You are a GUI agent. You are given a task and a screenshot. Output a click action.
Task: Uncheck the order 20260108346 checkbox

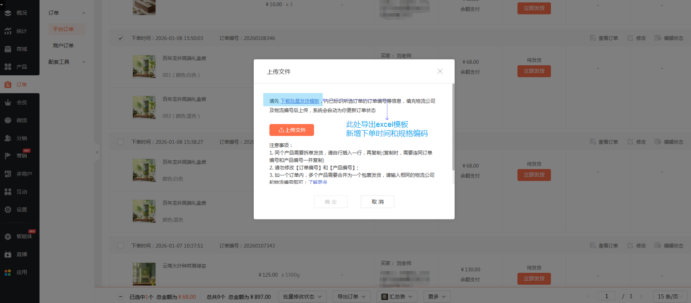coord(120,38)
